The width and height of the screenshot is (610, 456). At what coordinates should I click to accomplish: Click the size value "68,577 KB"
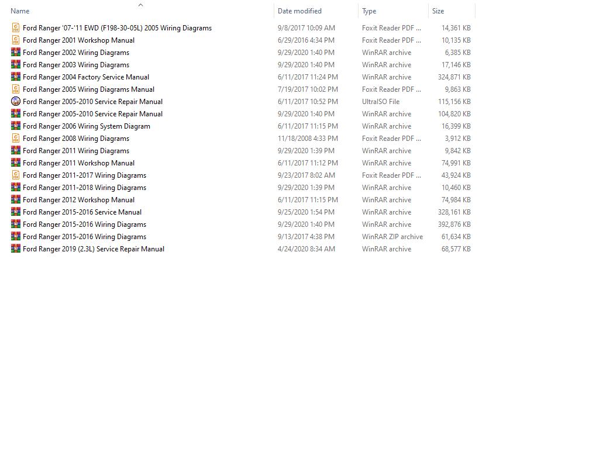(456, 249)
